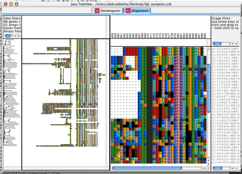Click the View Status scrollbar thumb
242x174 pixels.
tap(8, 36)
